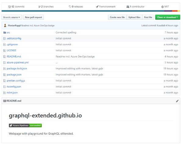
Task: Click the Upload files button
Action: pos(135,17)
